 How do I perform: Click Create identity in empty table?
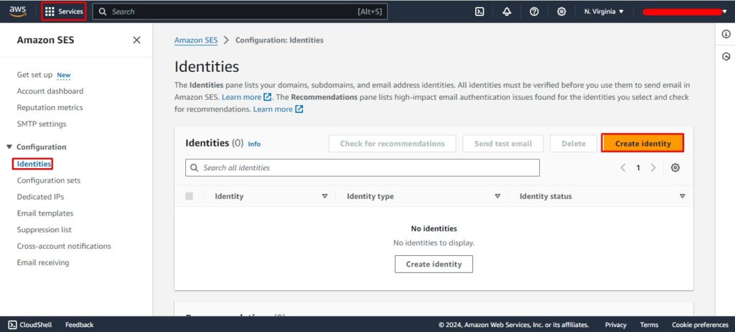point(434,264)
